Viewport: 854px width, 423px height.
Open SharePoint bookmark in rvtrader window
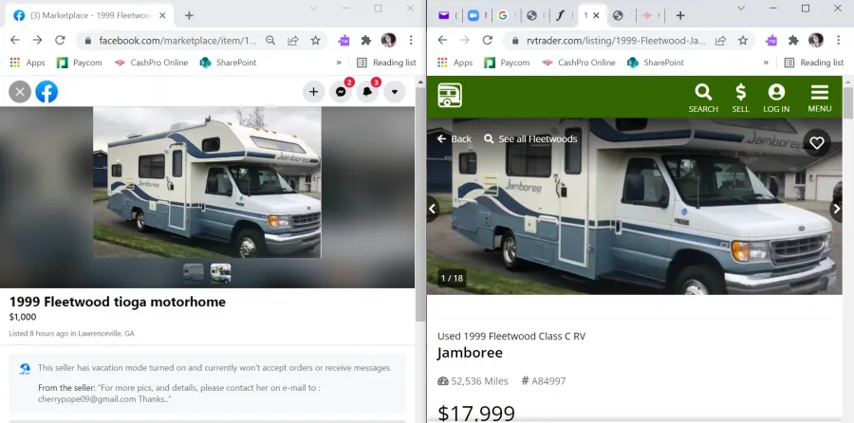[655, 63]
